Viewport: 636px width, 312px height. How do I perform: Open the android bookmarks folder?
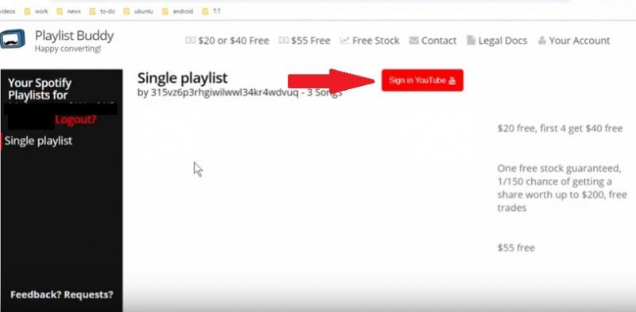click(x=177, y=11)
